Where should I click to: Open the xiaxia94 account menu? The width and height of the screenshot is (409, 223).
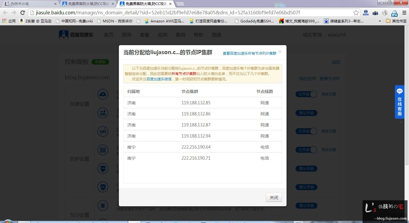(337, 35)
